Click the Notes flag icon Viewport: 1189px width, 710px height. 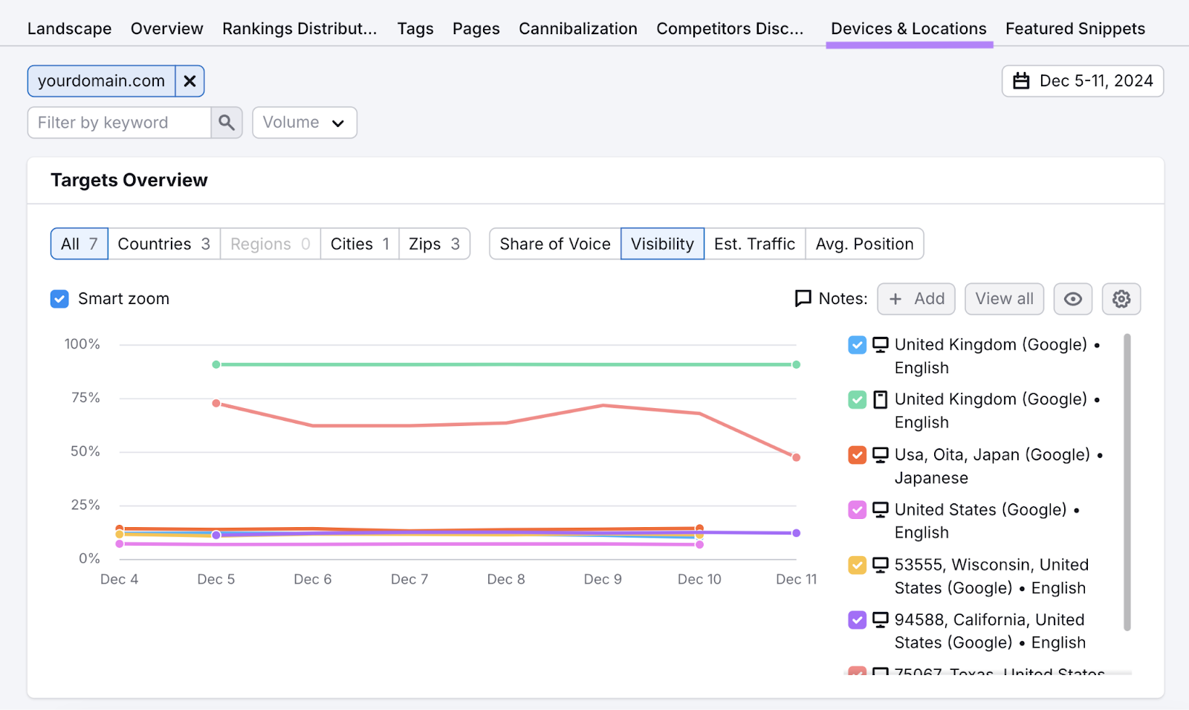coord(803,298)
